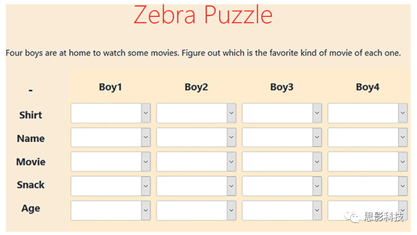Screen dimensions: 417x235
Task: Open the Movie dropdown for Boy1
Action: pyautogui.click(x=111, y=162)
